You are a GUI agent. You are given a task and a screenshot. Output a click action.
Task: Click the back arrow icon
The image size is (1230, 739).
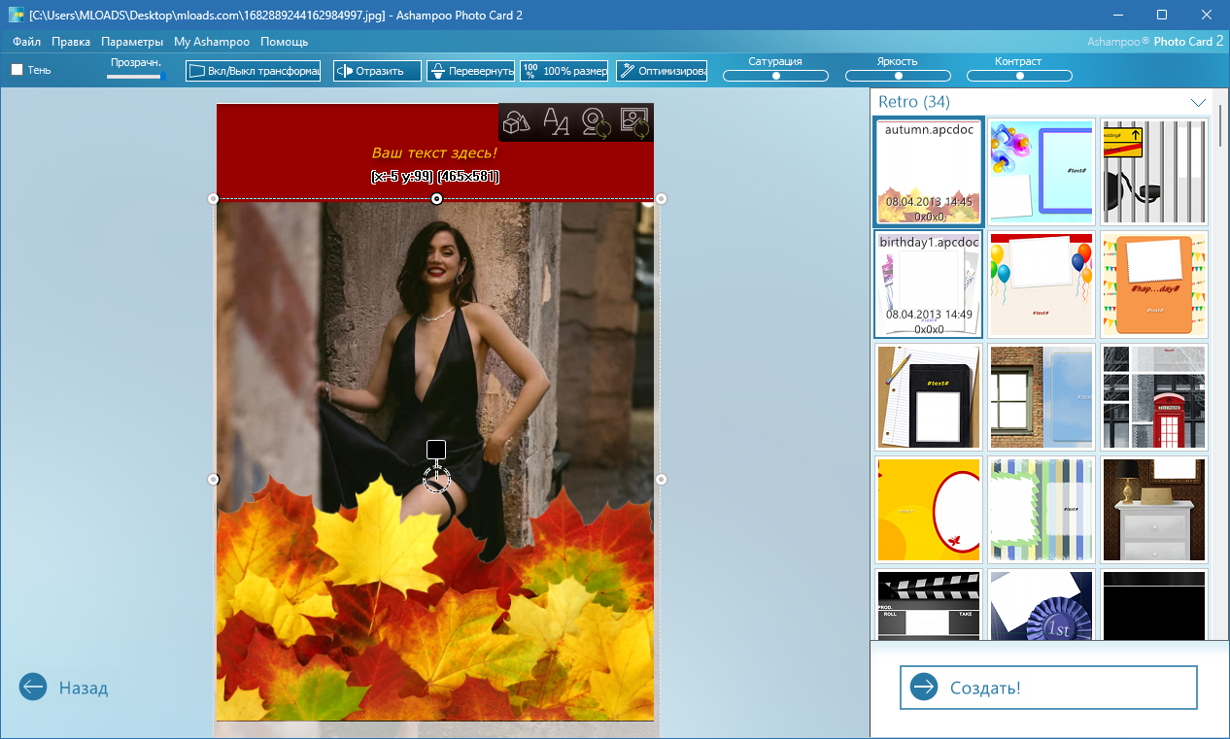(x=33, y=688)
